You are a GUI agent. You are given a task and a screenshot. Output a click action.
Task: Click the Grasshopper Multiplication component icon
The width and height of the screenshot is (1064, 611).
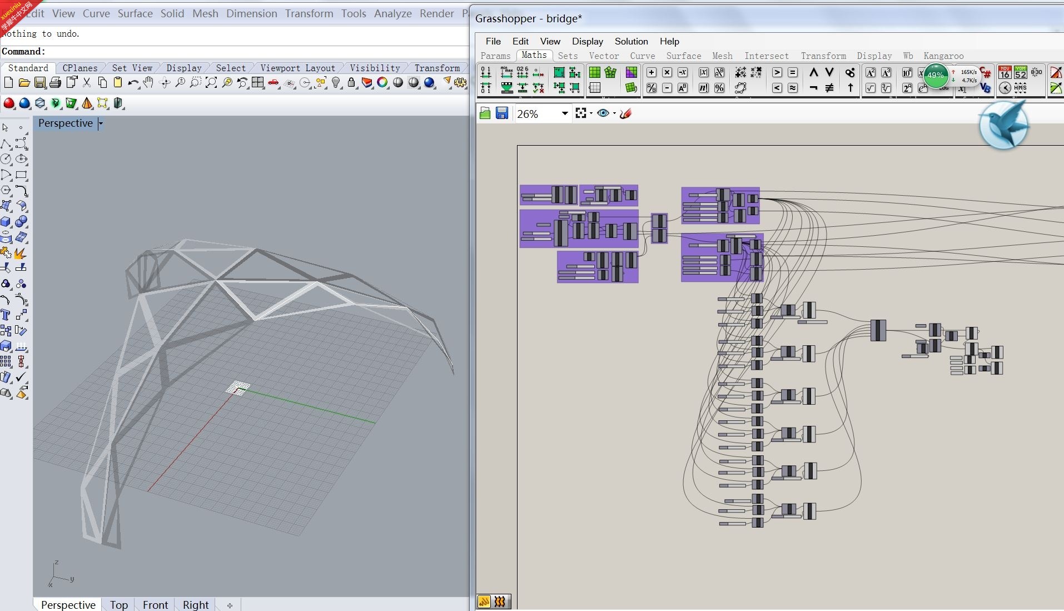tap(667, 73)
